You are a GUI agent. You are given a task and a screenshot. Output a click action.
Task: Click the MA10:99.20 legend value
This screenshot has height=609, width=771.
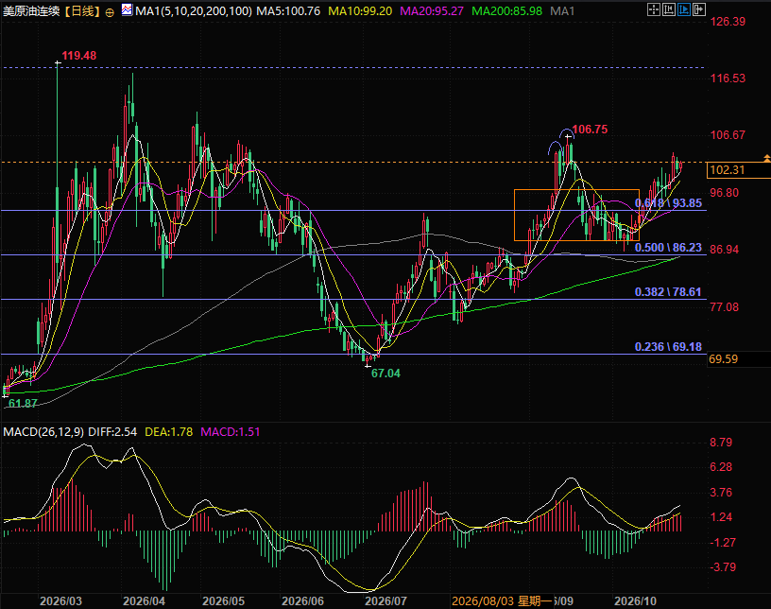point(360,10)
